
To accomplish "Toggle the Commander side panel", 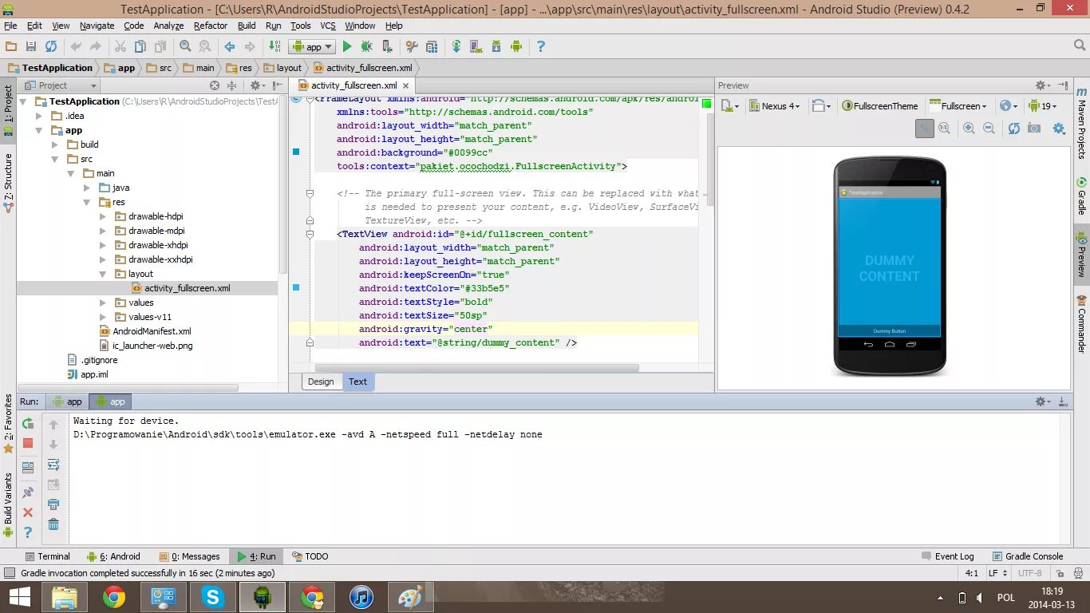I will point(1082,325).
